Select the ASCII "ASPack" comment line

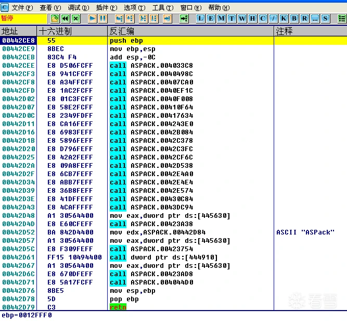coord(305,232)
